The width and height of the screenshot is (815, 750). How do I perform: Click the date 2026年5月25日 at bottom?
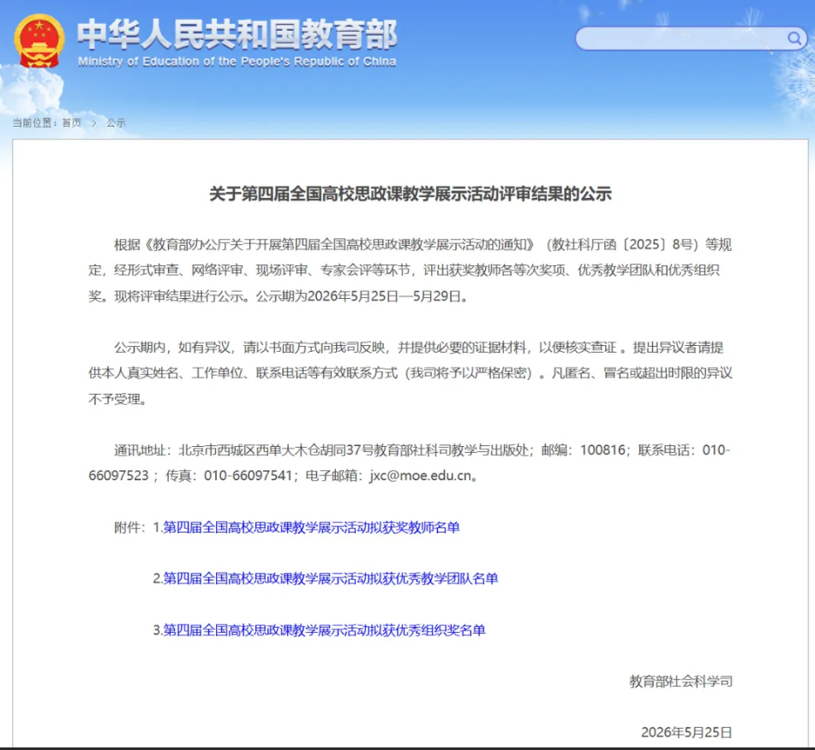point(686,732)
